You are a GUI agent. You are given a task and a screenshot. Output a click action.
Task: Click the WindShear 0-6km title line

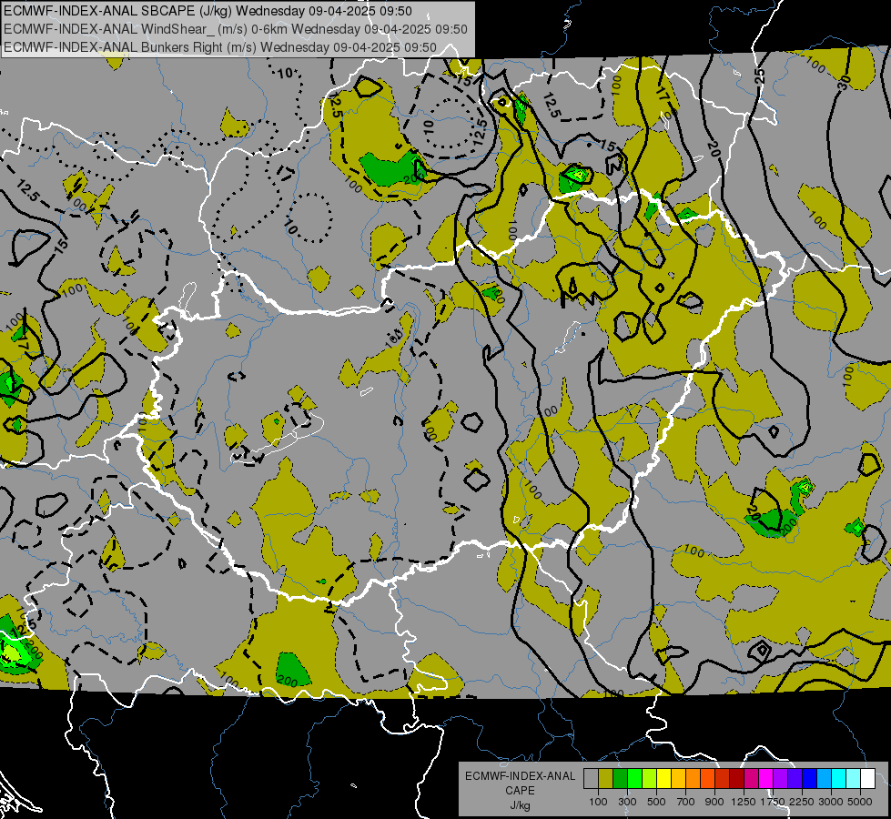point(235,29)
